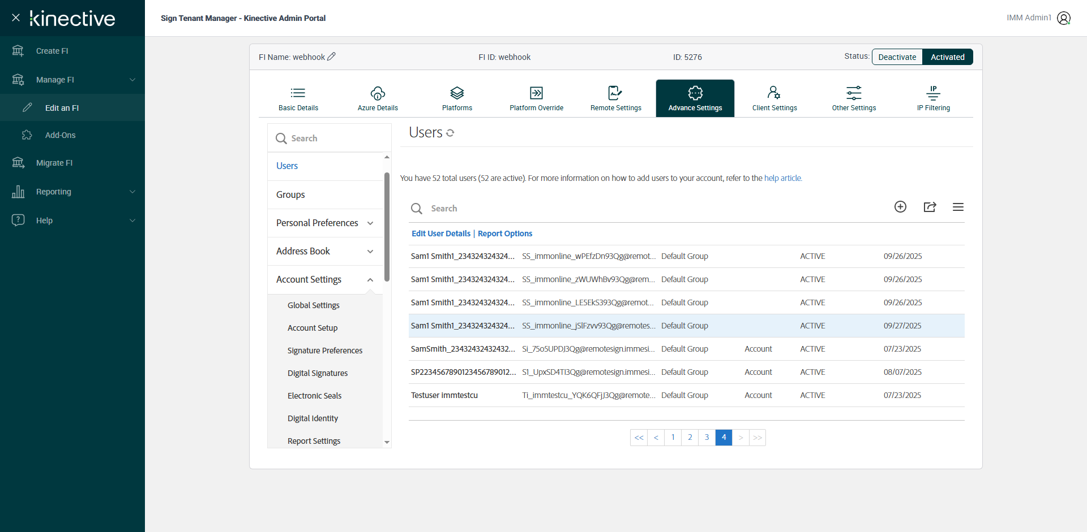Switch to the Client Settings tab

774,98
